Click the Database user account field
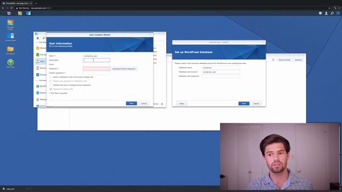The image size is (342, 192). pyautogui.click(x=221, y=72)
